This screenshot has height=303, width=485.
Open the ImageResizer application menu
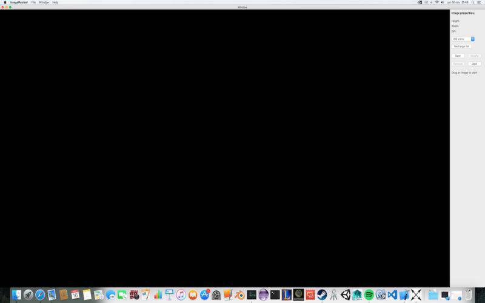pos(19,2)
